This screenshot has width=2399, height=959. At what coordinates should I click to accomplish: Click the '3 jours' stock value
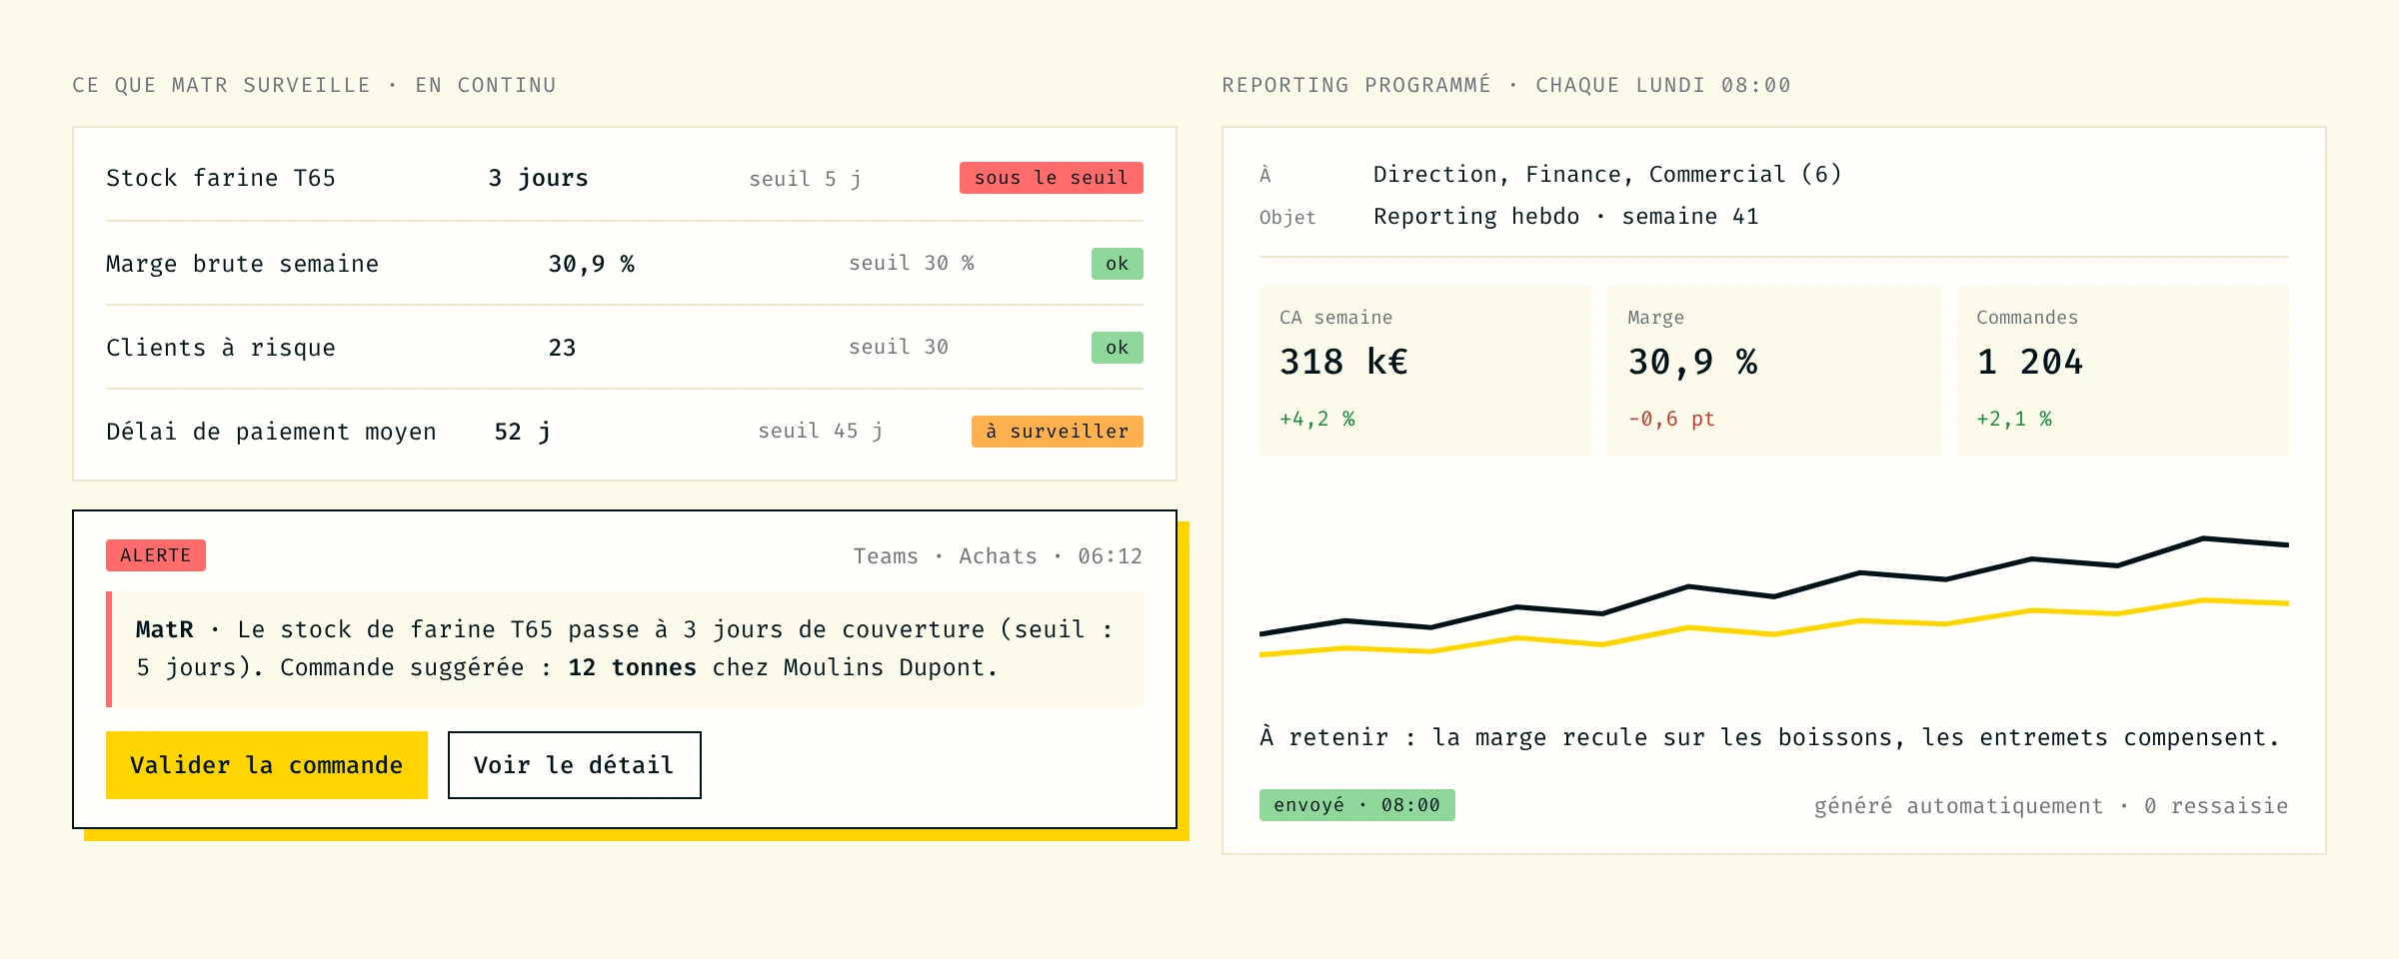(x=539, y=178)
